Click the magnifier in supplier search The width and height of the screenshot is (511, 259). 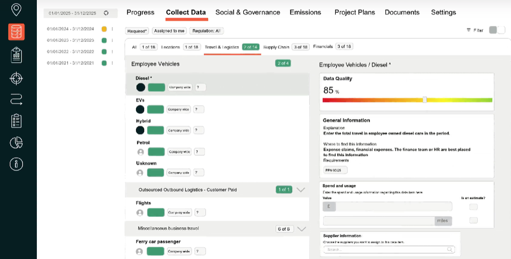(x=450, y=250)
